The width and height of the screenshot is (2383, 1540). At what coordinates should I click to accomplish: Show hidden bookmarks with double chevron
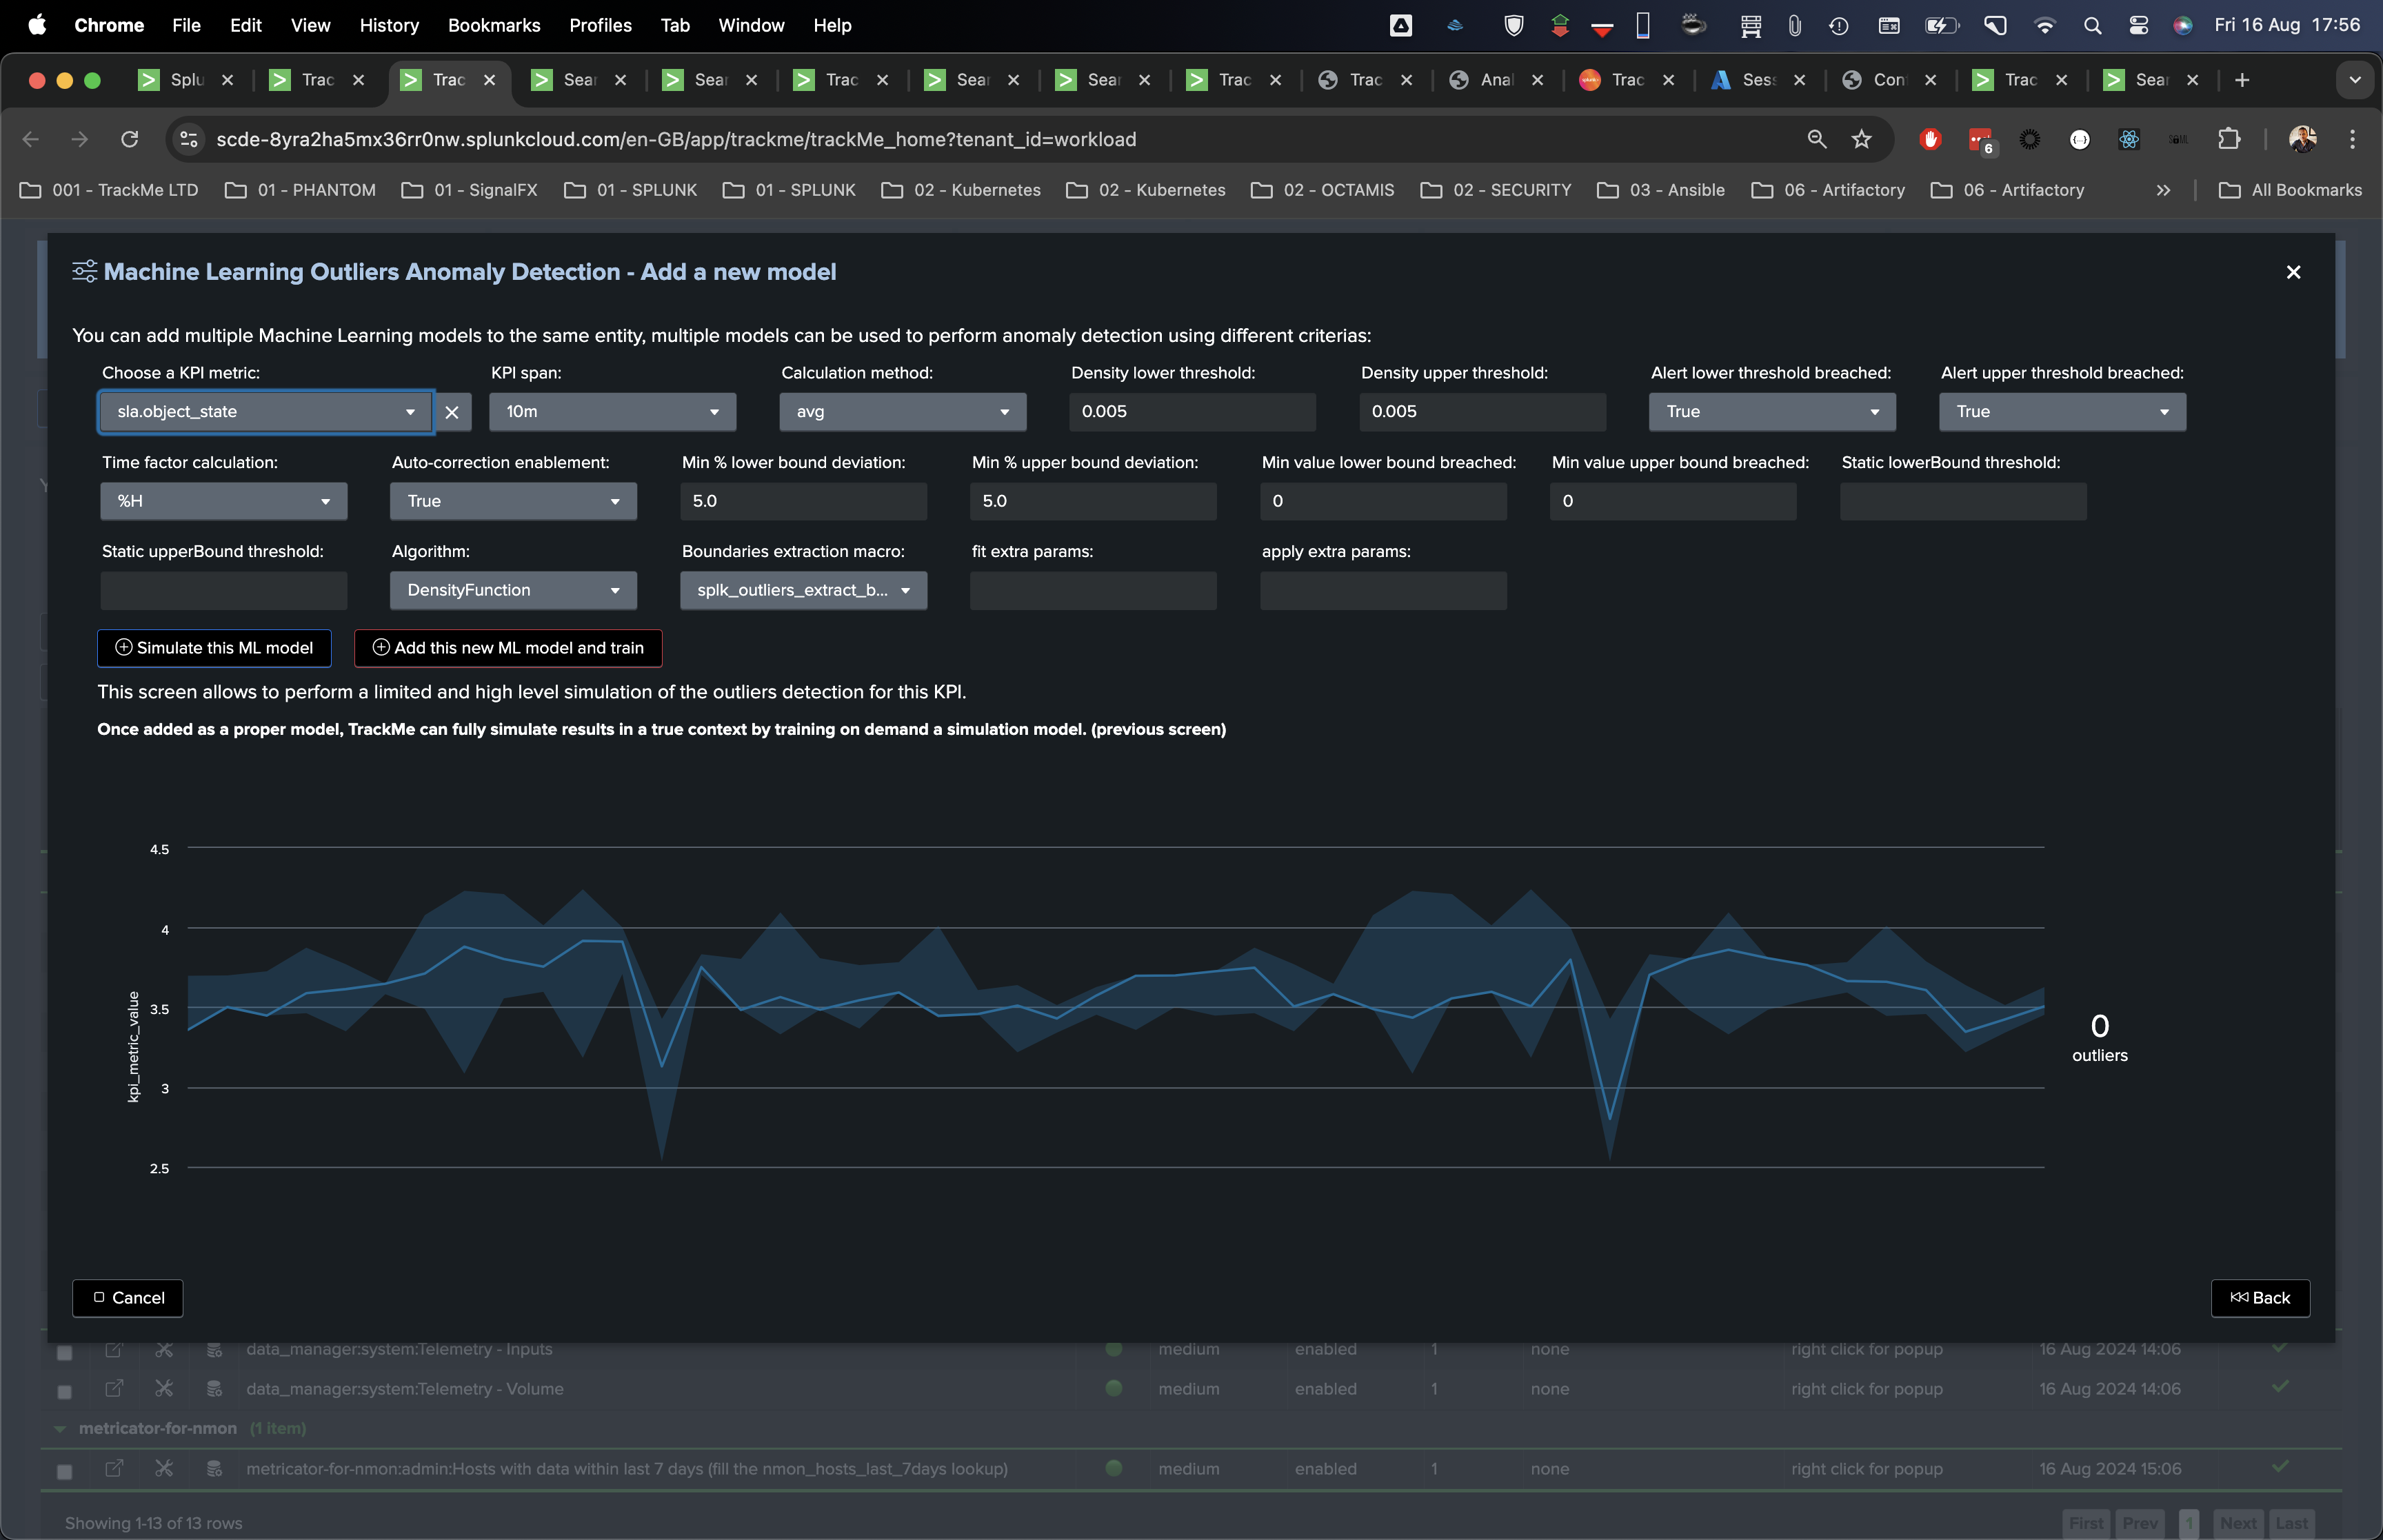(x=2163, y=190)
